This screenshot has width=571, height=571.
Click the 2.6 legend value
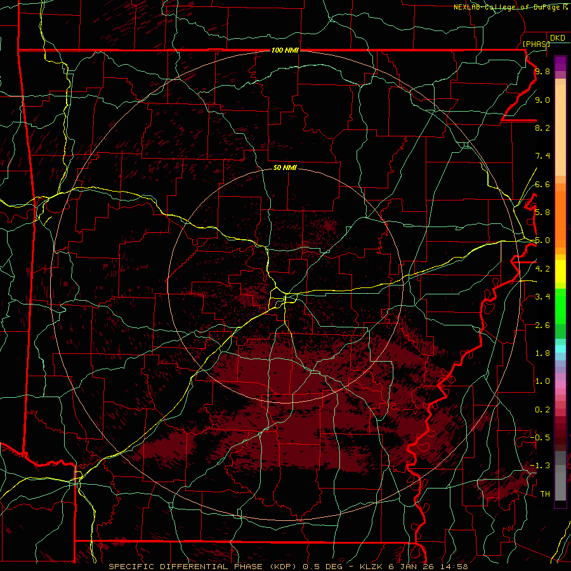click(x=542, y=325)
